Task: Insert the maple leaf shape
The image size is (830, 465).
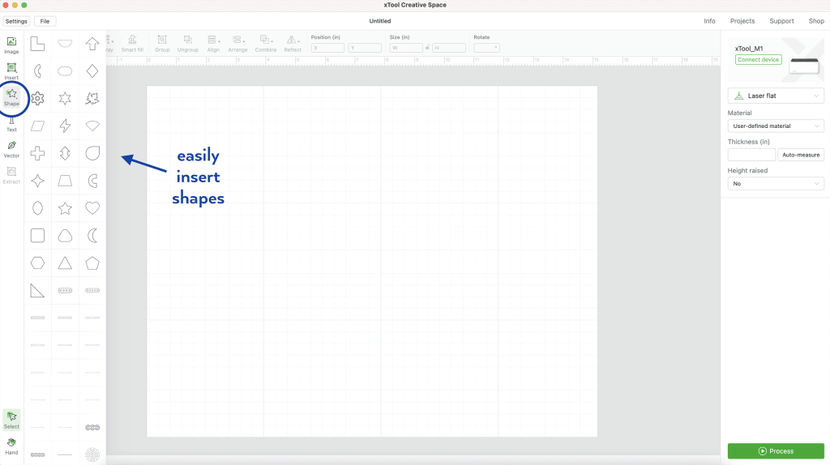Action: [x=92, y=98]
